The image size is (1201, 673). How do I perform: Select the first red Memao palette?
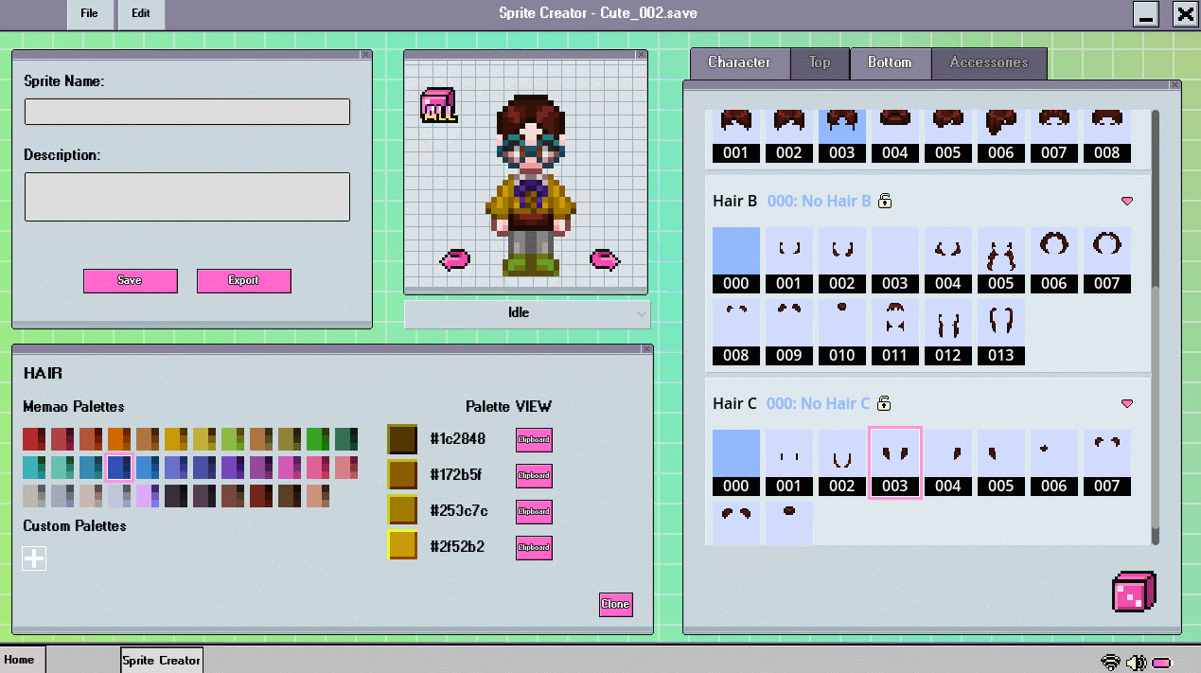point(34,439)
